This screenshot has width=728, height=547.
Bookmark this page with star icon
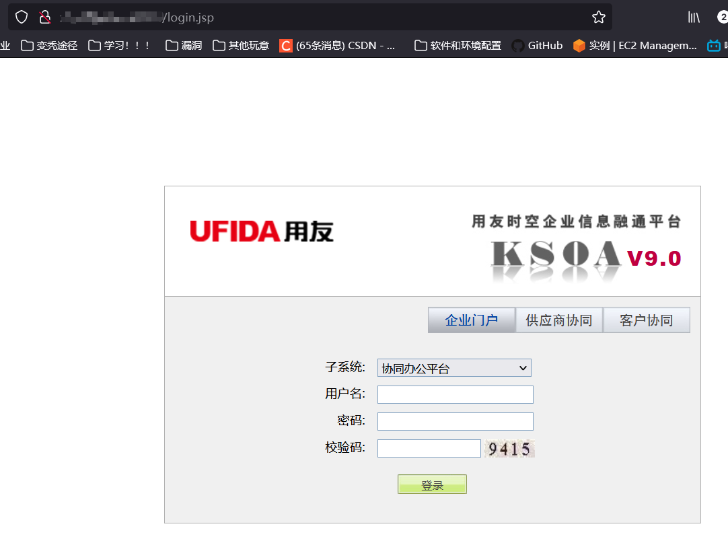(598, 17)
